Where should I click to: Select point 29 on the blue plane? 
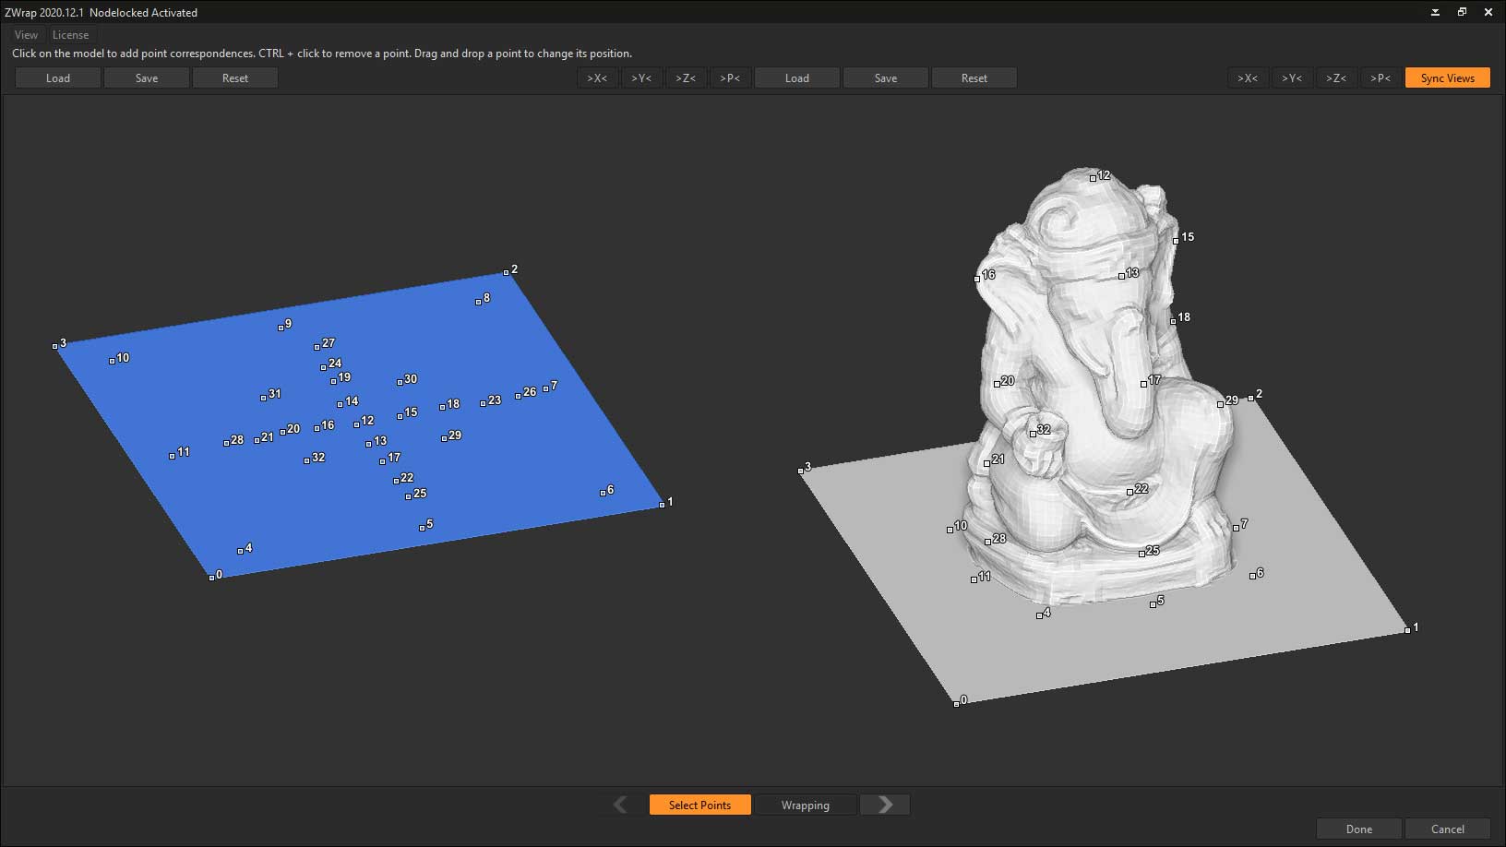pos(444,438)
